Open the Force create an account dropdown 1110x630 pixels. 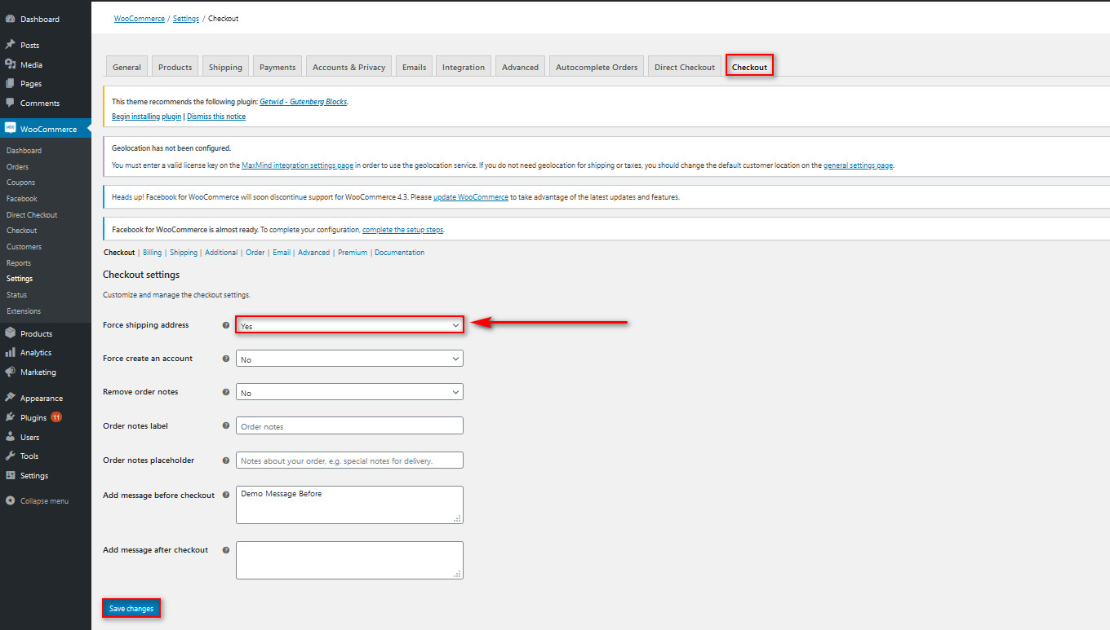[x=349, y=359]
